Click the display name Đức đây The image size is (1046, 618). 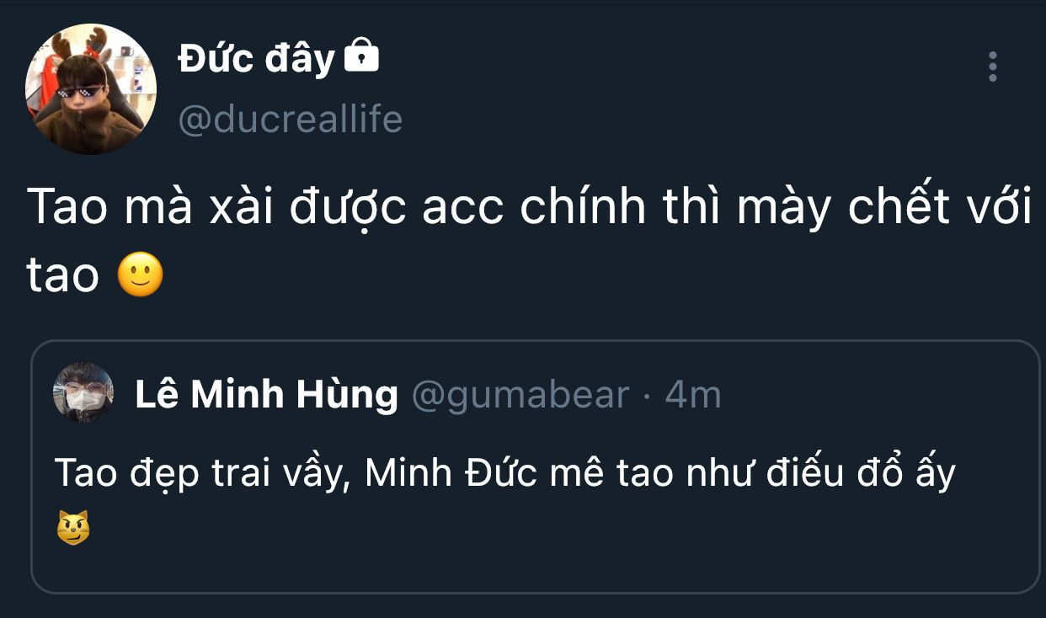tap(257, 58)
